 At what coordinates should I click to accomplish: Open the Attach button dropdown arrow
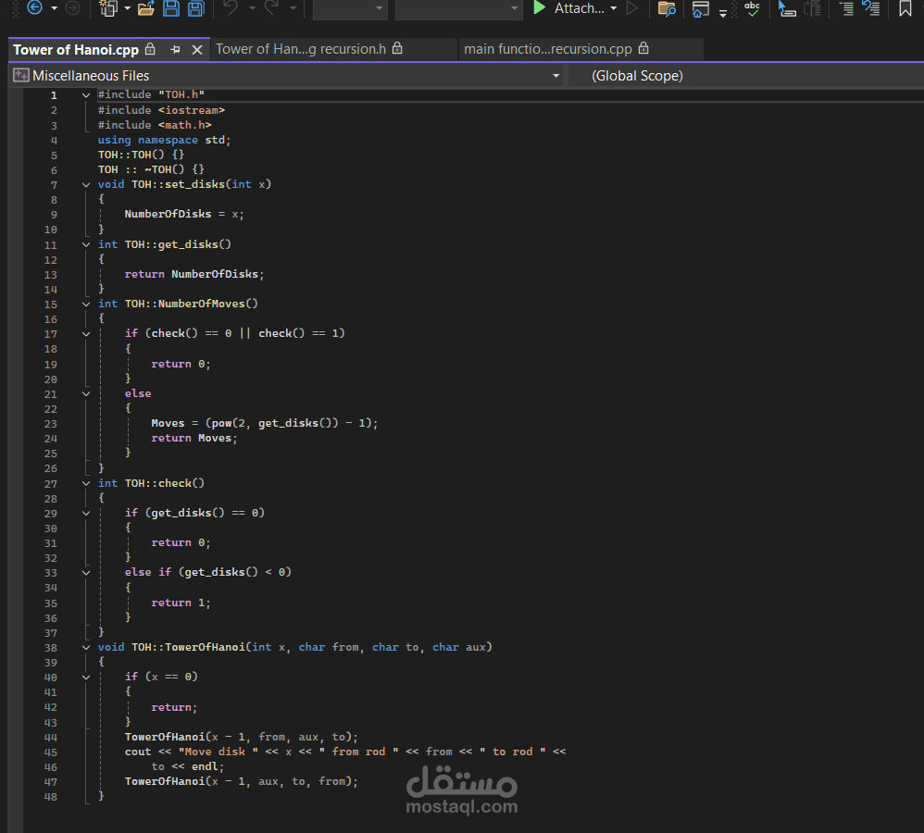click(614, 8)
